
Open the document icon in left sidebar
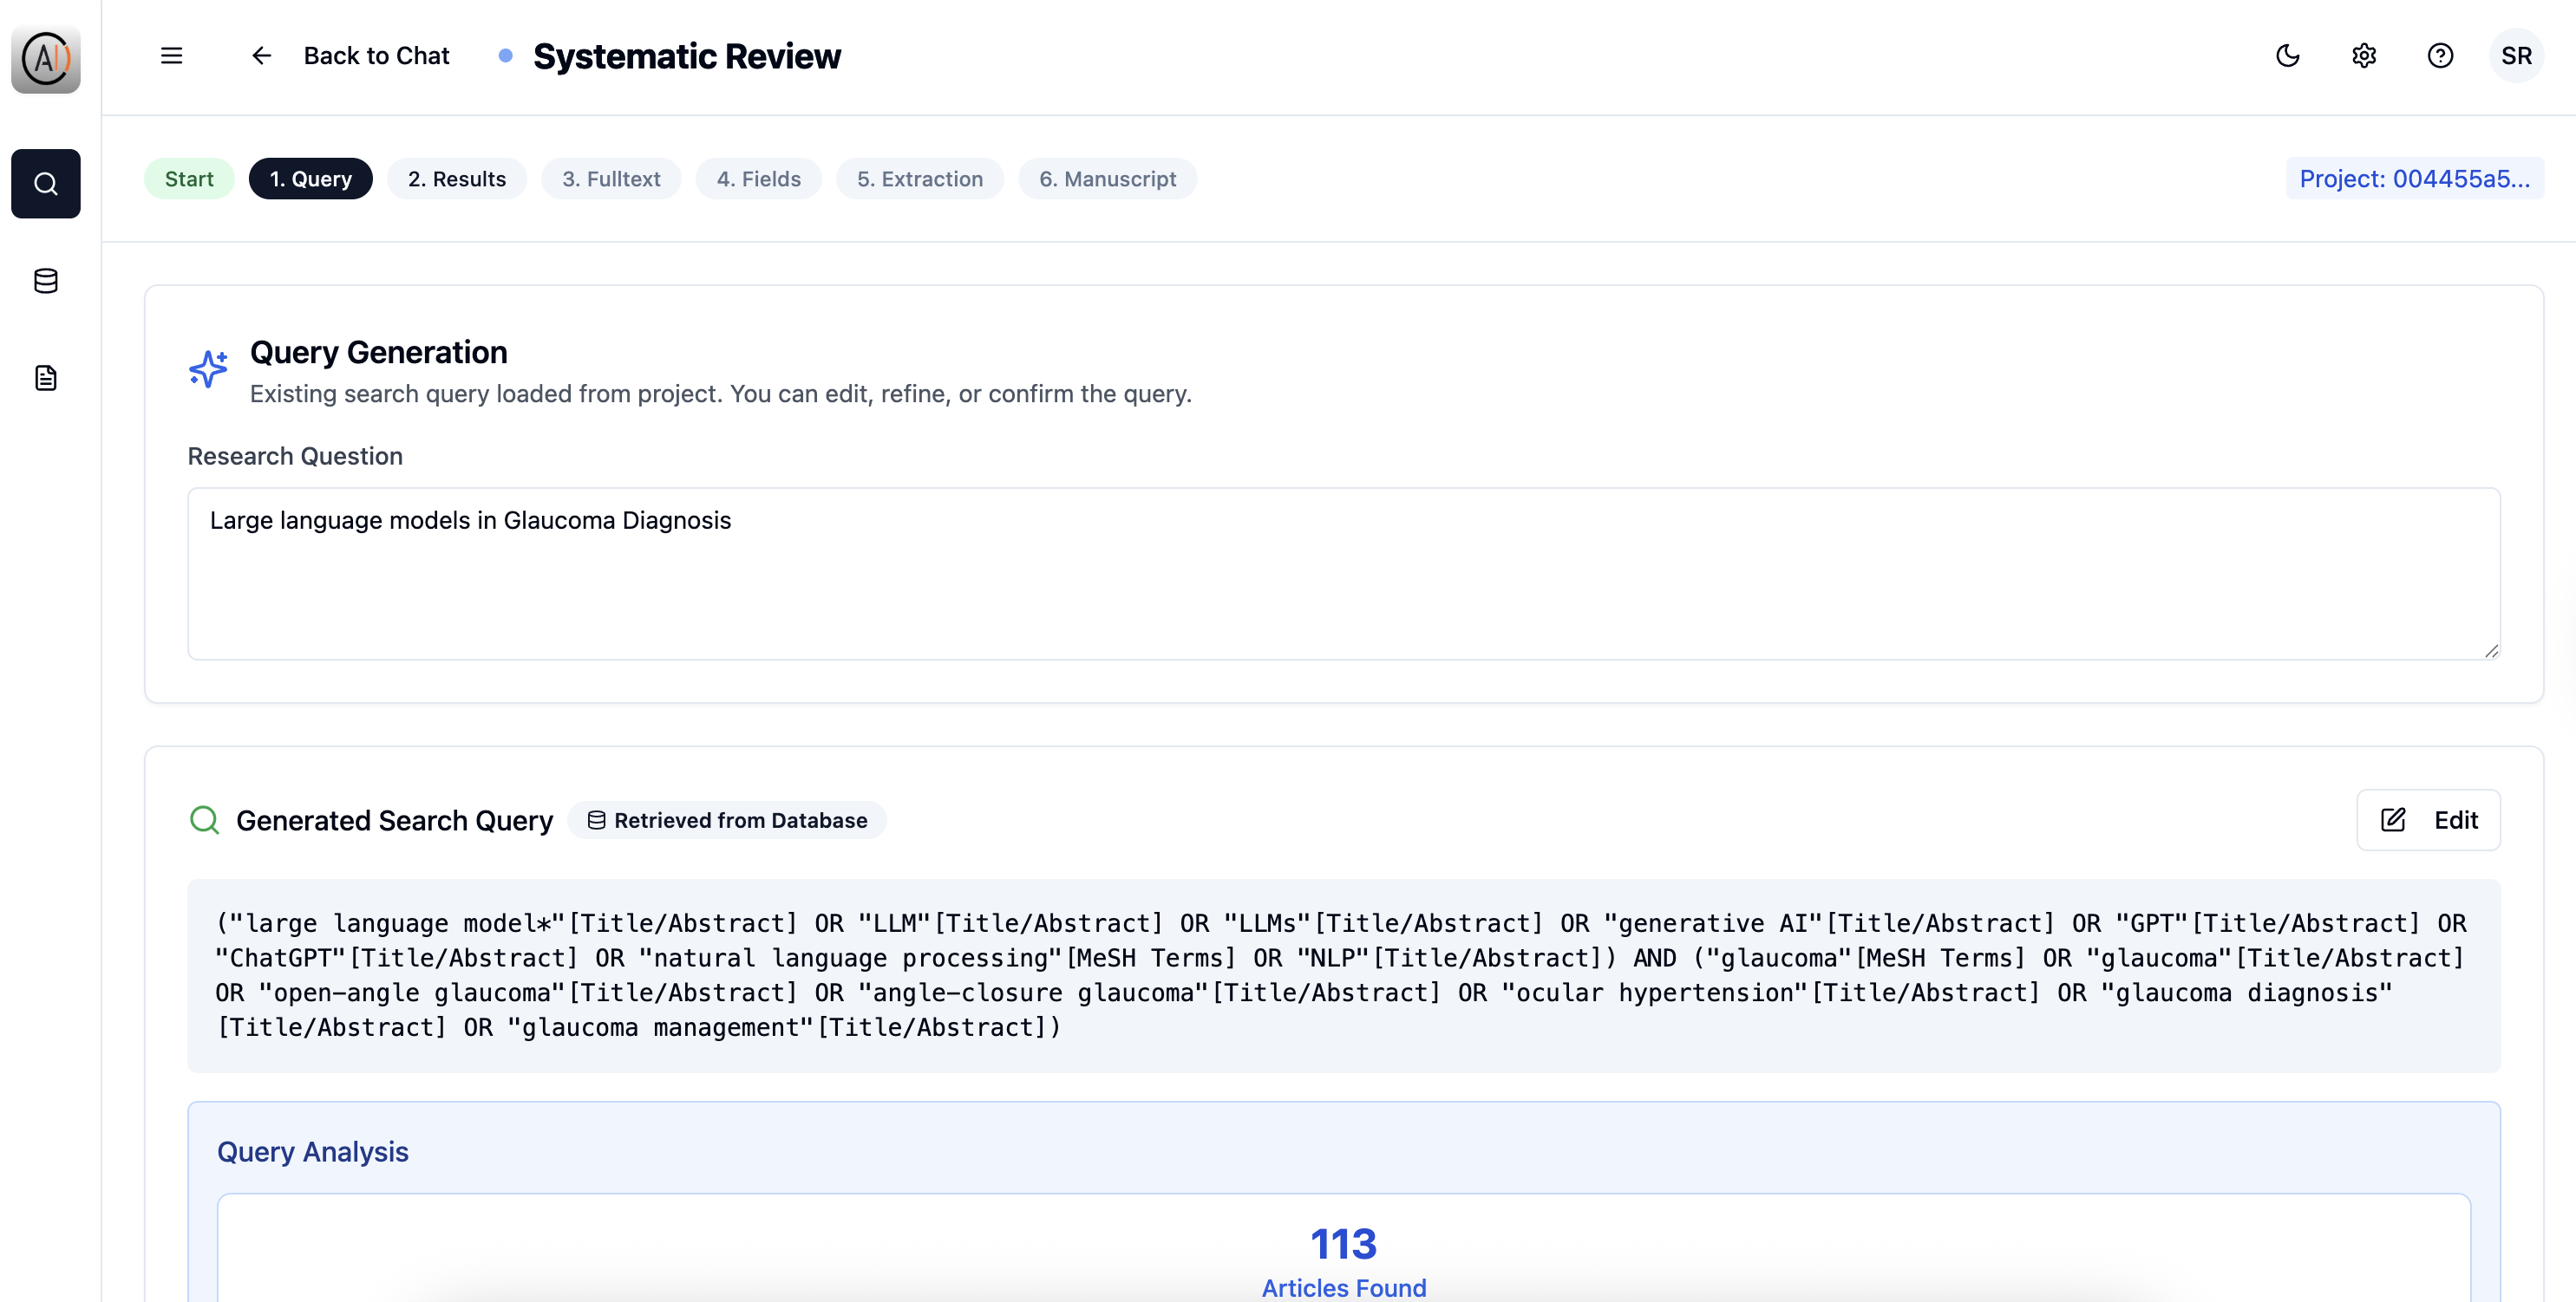45,378
